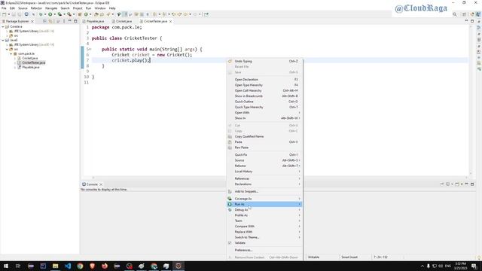
Task: Select Quick Outline in the context menu
Action: [264, 102]
